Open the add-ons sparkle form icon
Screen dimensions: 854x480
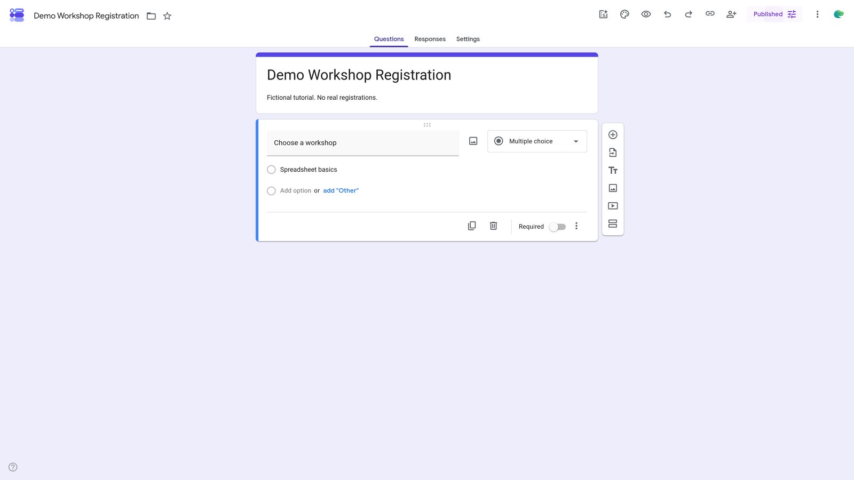click(603, 14)
